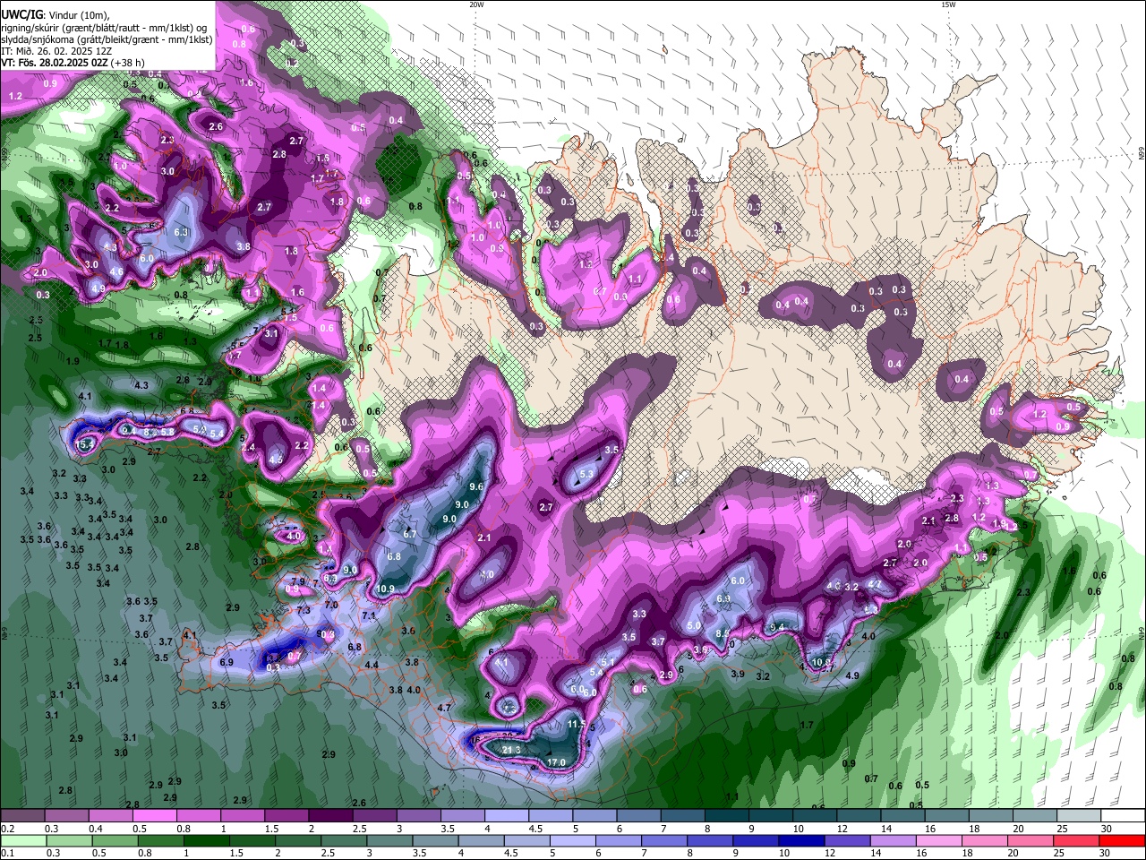
Task: Click the 'rigning/skúrir' legend description line
Action: [x=103, y=28]
